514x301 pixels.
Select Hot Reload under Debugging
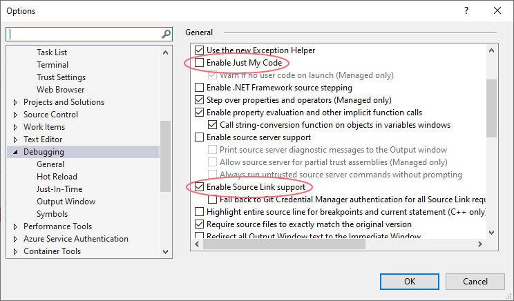57,177
